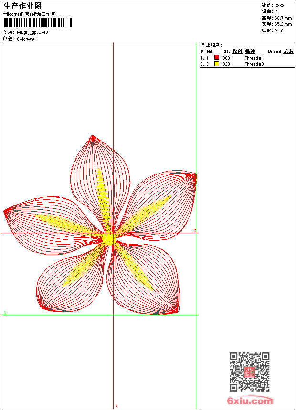Click the MEgkj_gp.EMB design file name
296x410 pixels.
pos(32,32)
